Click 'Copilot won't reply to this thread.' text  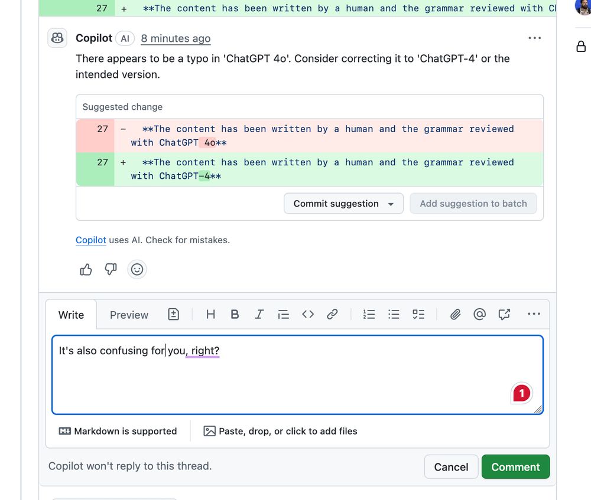coord(130,466)
